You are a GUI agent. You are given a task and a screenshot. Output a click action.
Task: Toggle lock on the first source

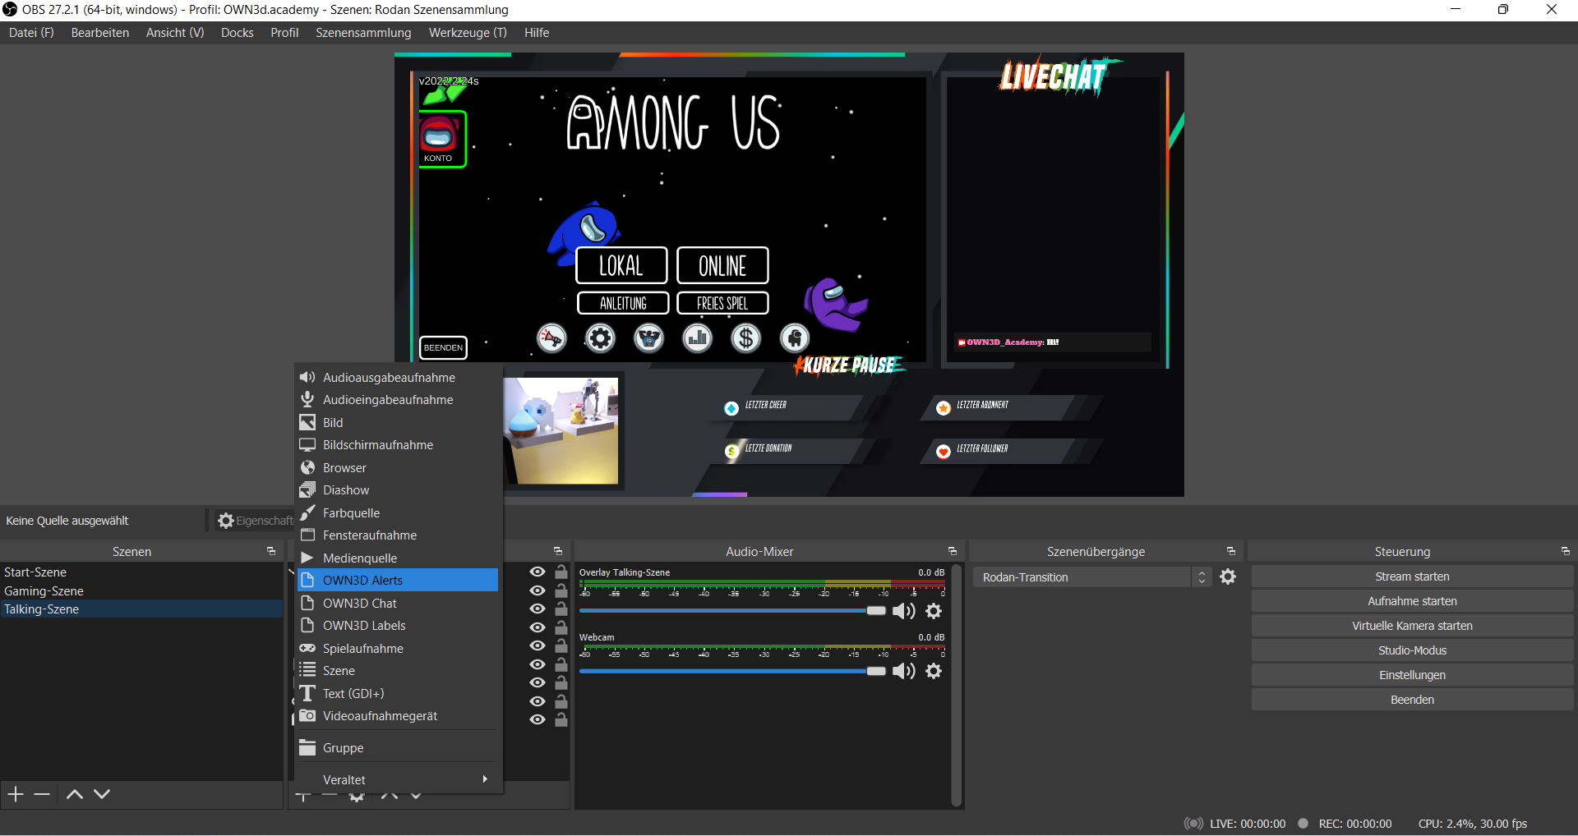561,572
